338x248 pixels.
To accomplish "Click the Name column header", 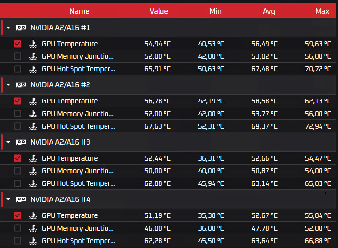I will 79,11.
